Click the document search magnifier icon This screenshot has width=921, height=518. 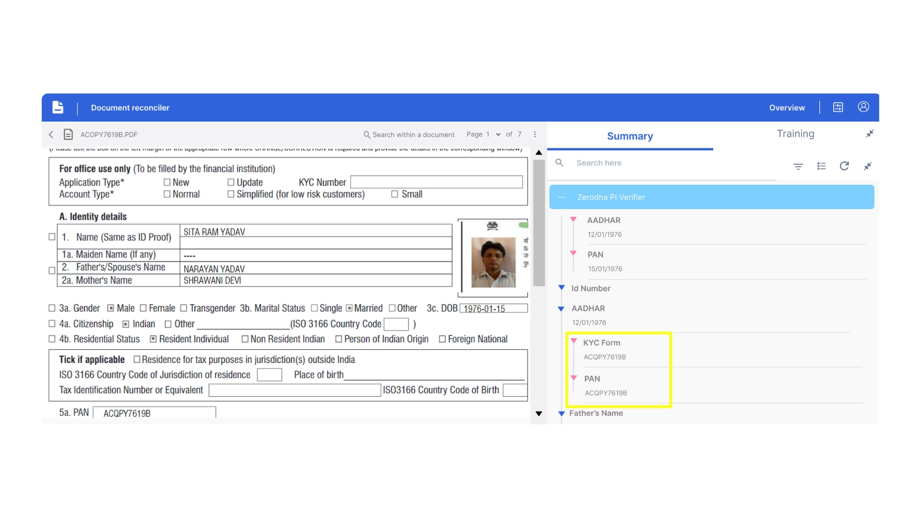366,135
